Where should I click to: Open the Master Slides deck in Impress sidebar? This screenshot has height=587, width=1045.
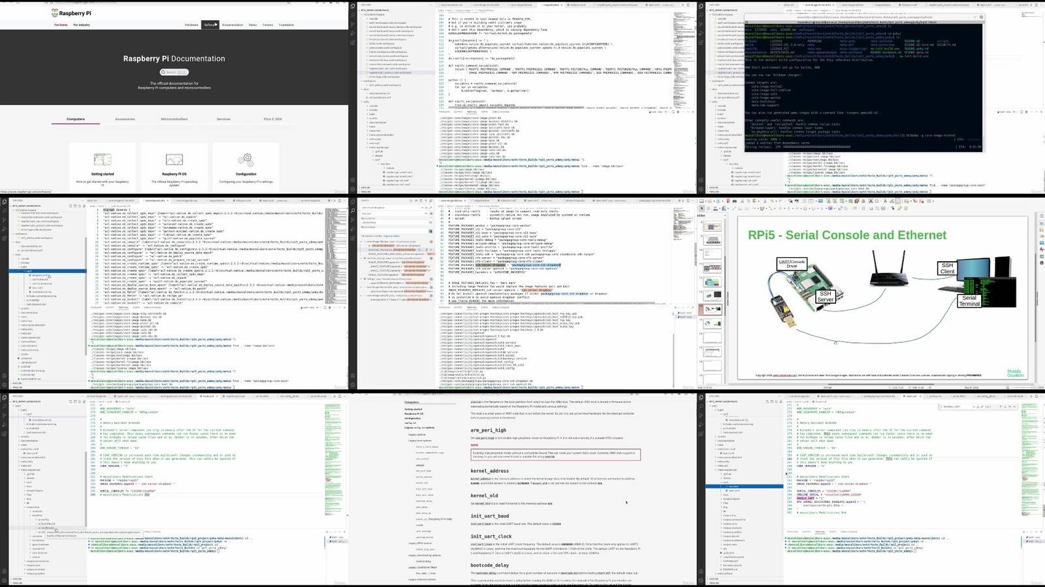pyautogui.click(x=1042, y=243)
